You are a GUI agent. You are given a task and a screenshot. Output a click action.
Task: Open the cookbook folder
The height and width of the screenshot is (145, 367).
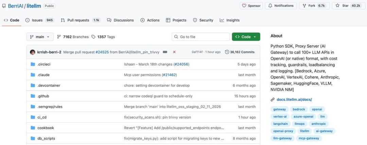click(x=46, y=128)
